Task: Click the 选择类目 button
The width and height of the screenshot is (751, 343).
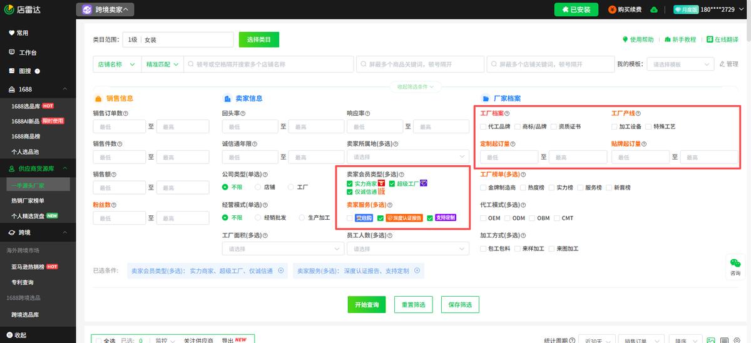Action: point(258,39)
